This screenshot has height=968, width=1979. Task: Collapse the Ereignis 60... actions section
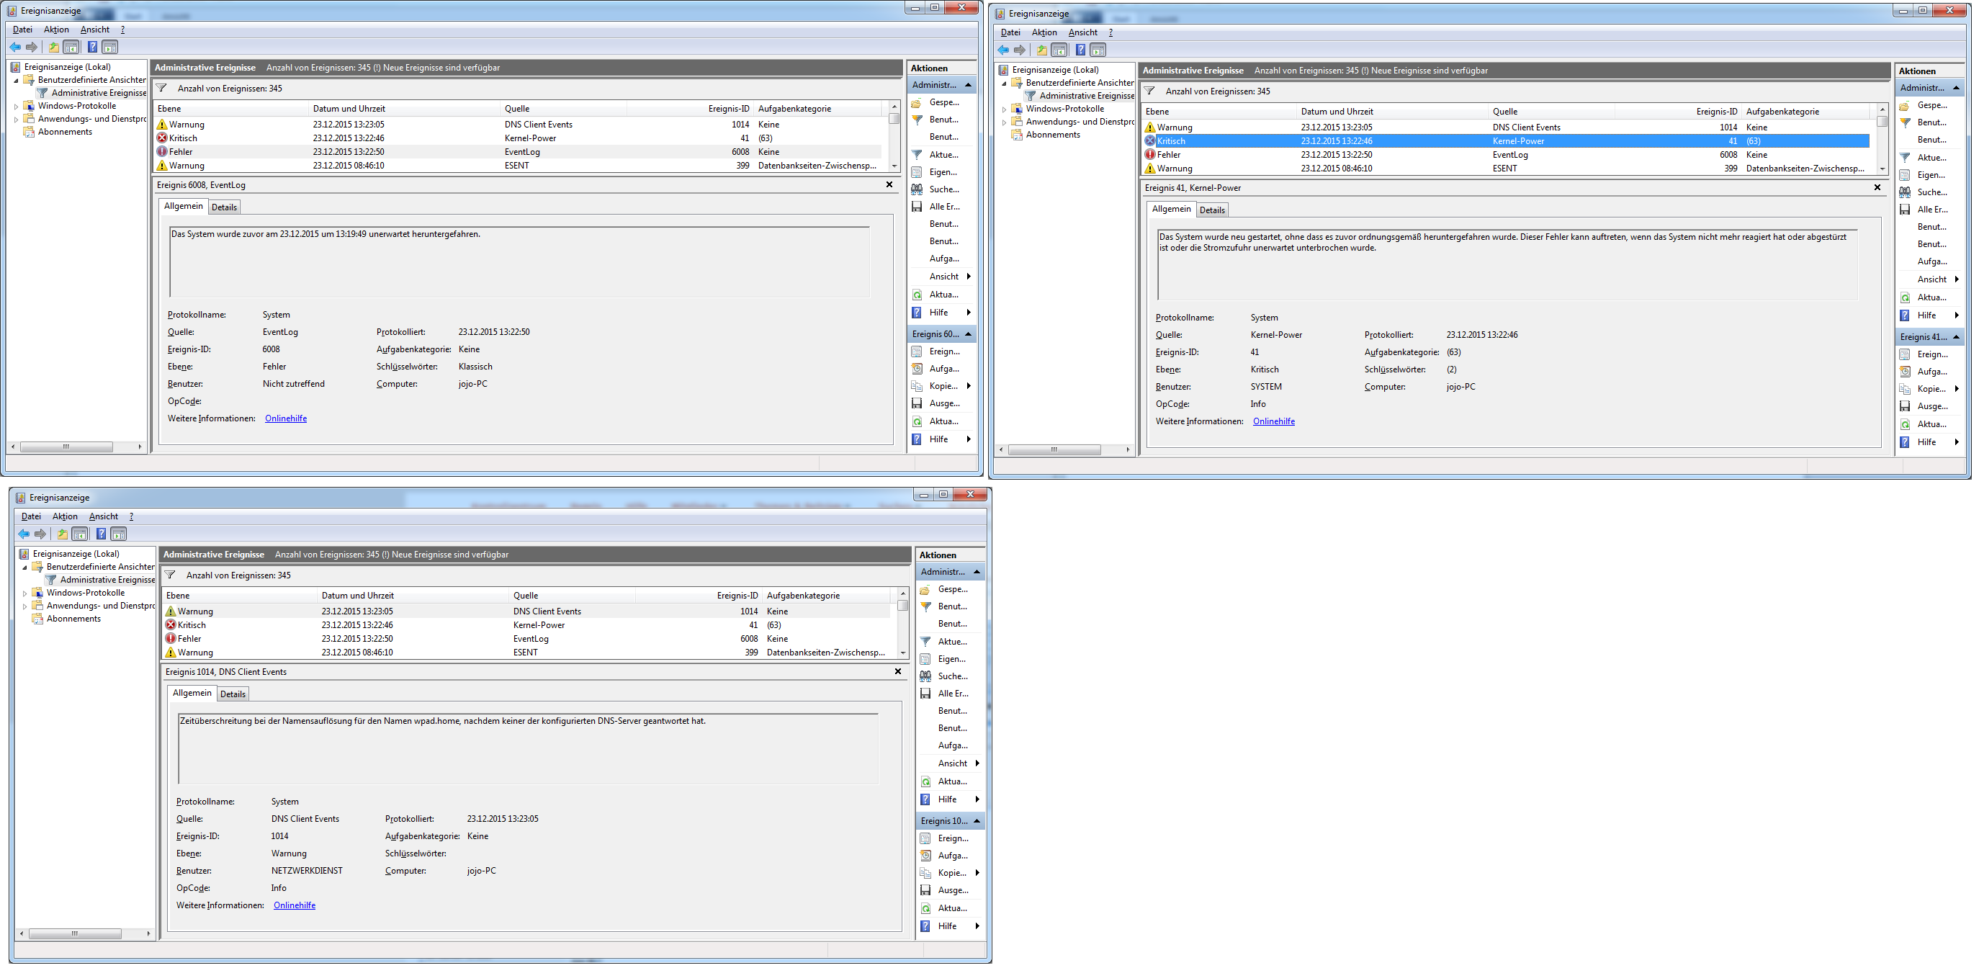point(969,334)
